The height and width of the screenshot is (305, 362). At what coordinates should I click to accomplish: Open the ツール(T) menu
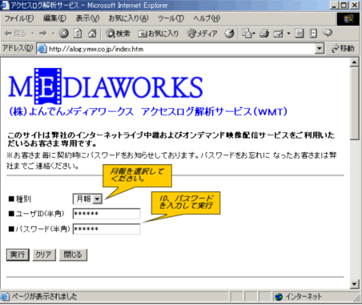[x=171, y=18]
